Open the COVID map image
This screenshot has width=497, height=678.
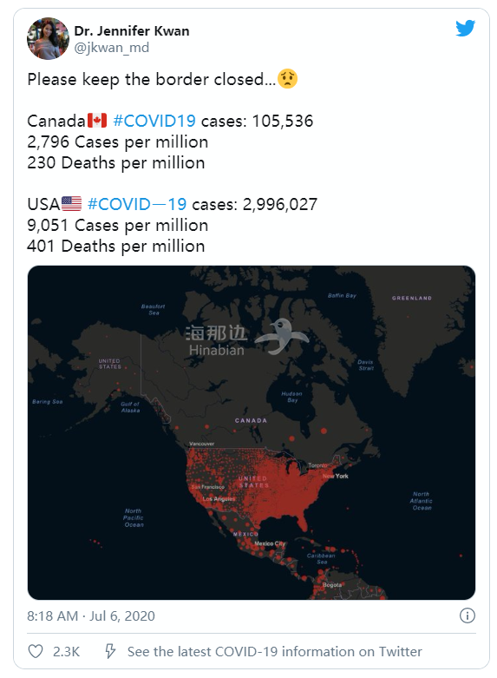point(251,432)
